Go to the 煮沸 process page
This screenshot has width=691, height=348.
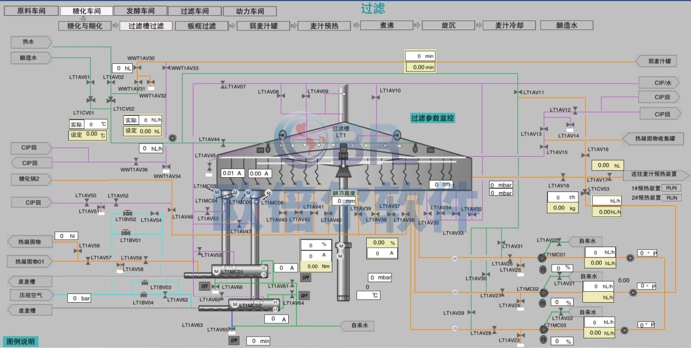(x=386, y=26)
